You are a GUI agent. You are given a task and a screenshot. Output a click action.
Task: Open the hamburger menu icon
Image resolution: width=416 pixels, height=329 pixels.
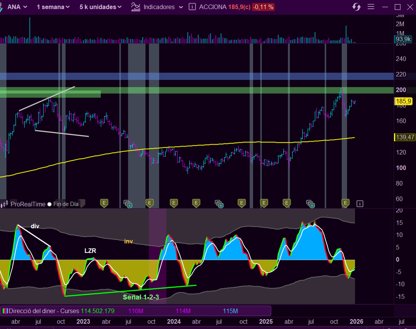click(x=371, y=7)
